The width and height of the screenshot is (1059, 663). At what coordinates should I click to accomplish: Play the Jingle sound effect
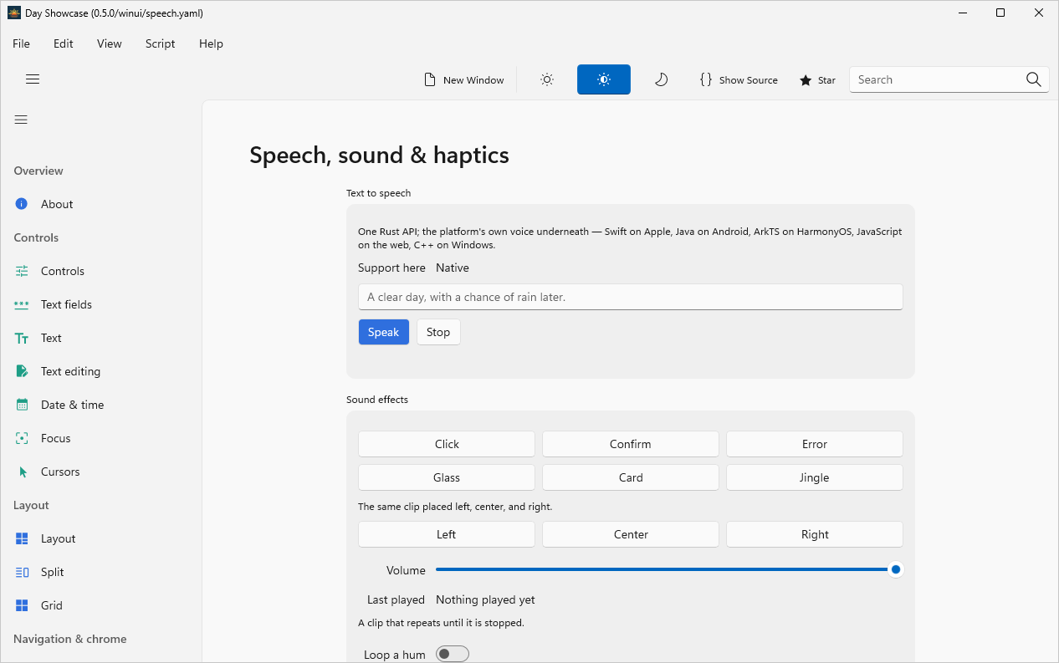[815, 477]
